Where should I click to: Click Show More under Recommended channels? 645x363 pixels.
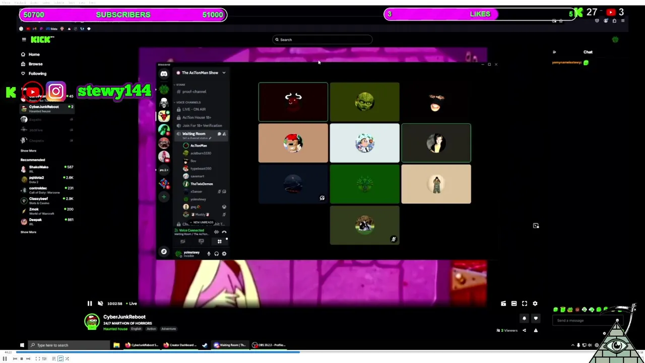28,232
